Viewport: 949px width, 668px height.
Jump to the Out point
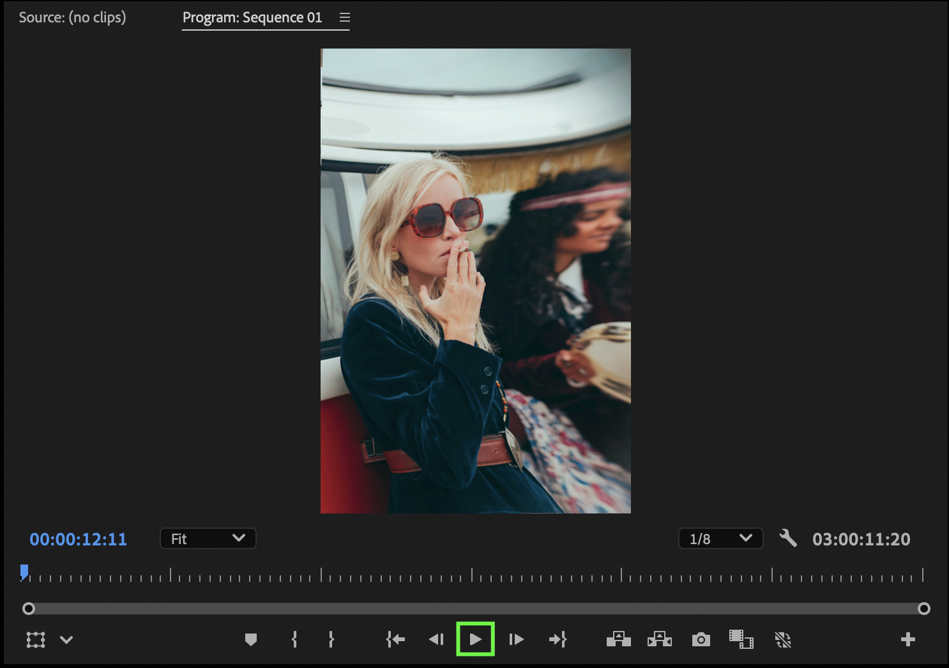click(558, 639)
